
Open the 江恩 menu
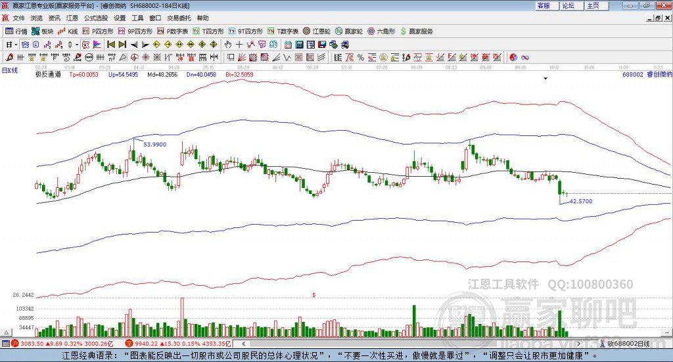pos(72,18)
